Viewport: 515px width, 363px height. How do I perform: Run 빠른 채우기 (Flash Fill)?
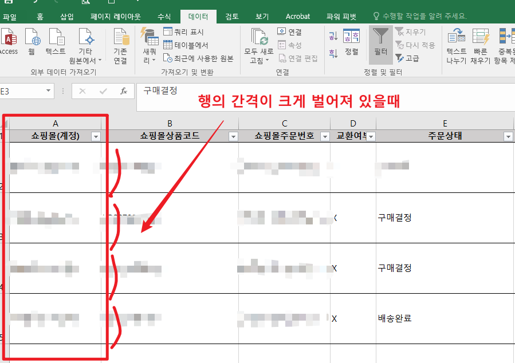[479, 45]
